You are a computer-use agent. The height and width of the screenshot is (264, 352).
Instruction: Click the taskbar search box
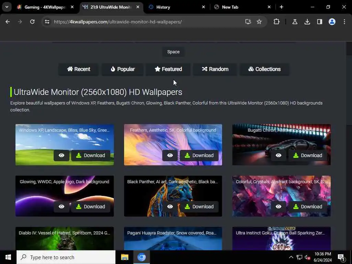click(x=66, y=257)
